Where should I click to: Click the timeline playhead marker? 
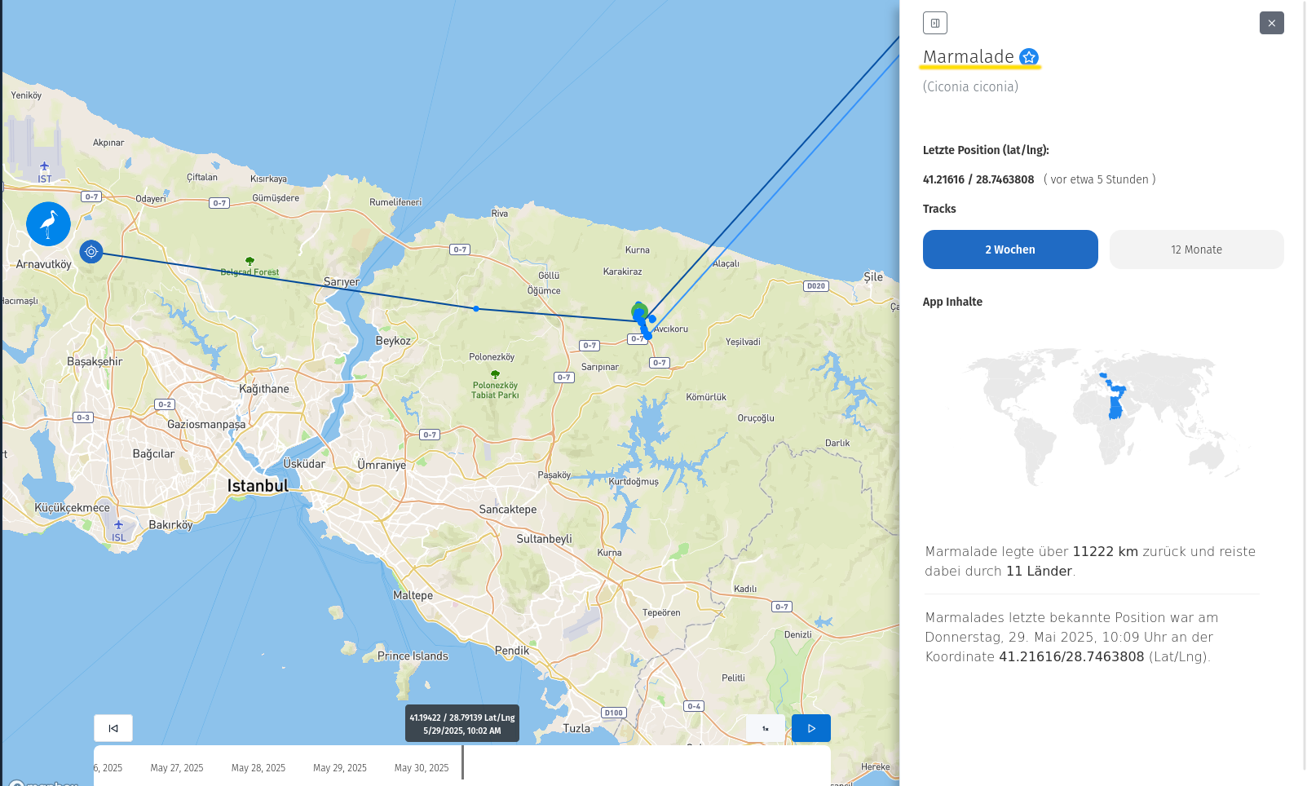point(462,762)
